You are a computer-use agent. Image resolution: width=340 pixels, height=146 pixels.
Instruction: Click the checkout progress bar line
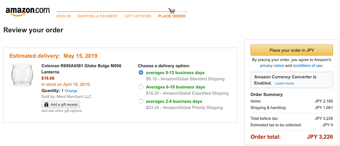coord(121,11)
